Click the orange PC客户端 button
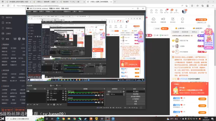This screenshot has width=216, height=121. point(201,20)
